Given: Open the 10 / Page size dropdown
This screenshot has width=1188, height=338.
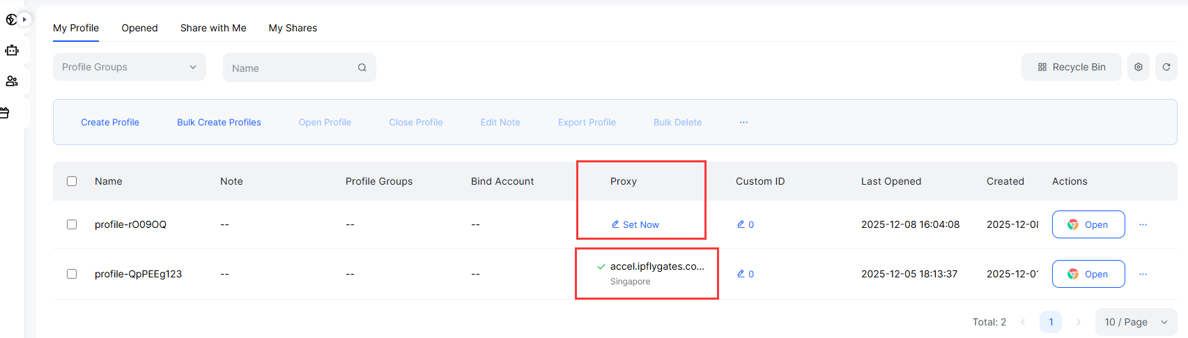Looking at the screenshot, I should point(1136,322).
